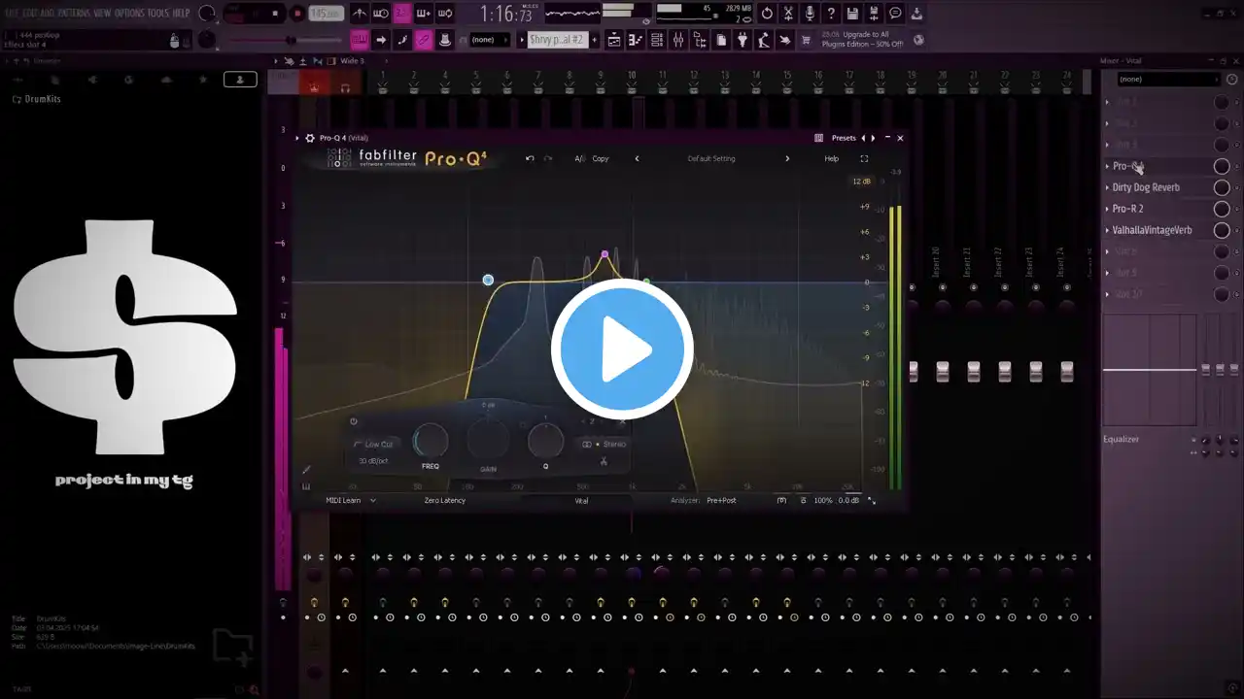
Task: Open the PATTERNS menu
Action: [x=75, y=13]
